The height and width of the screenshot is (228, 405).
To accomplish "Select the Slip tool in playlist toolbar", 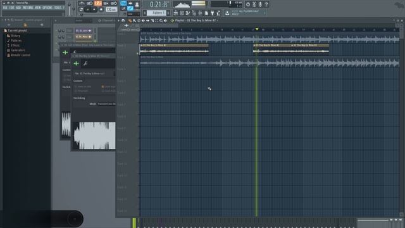I will 147,20.
